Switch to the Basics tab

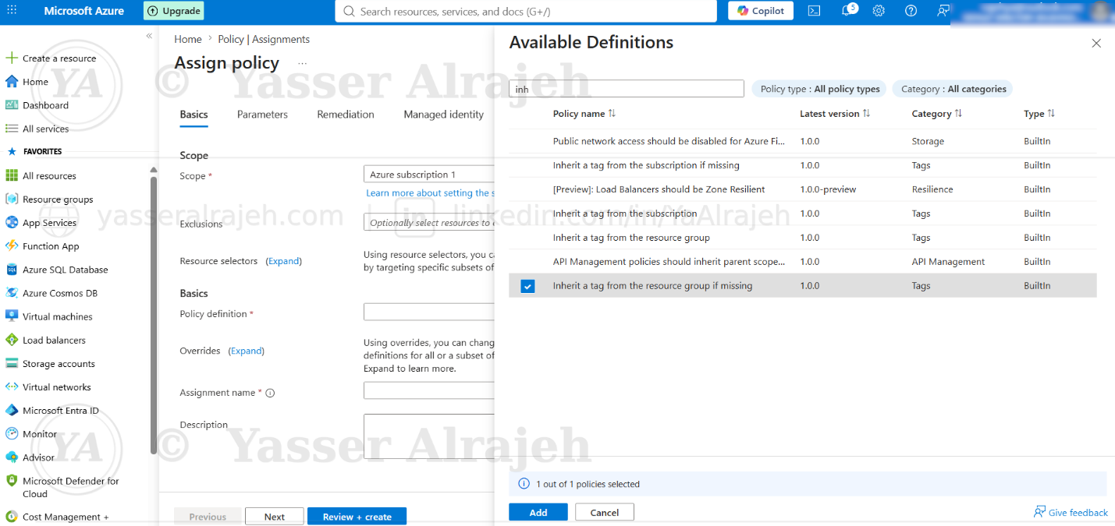[x=194, y=115]
